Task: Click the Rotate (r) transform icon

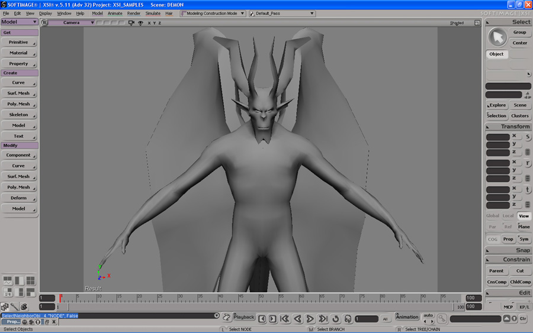Action: tap(528, 163)
